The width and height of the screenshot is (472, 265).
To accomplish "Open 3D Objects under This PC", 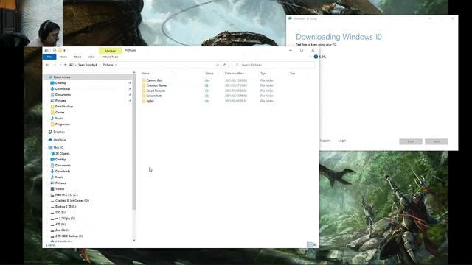I will pos(62,154).
